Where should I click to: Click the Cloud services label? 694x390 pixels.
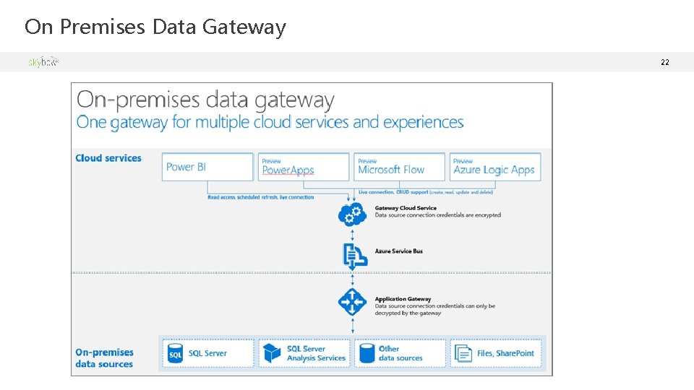108,158
